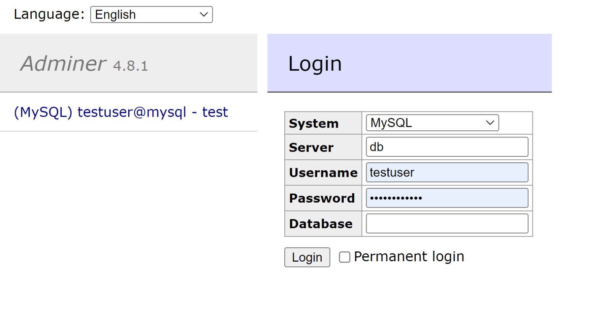This screenshot has height=324, width=609.
Task: Click the 4.8.1 version number
Action: coord(130,66)
